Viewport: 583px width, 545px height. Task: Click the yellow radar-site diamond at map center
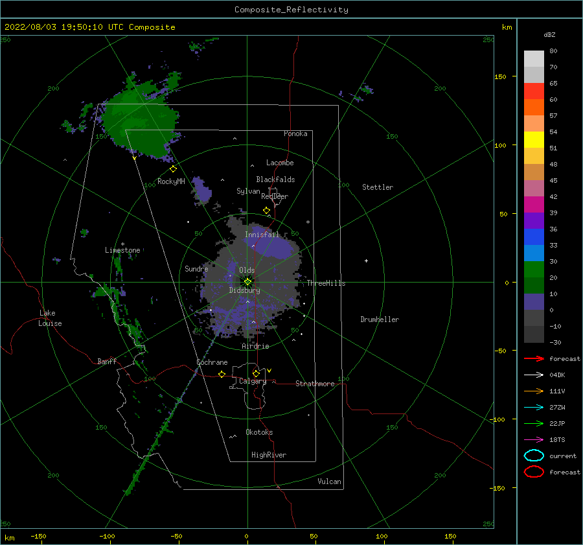pos(247,282)
